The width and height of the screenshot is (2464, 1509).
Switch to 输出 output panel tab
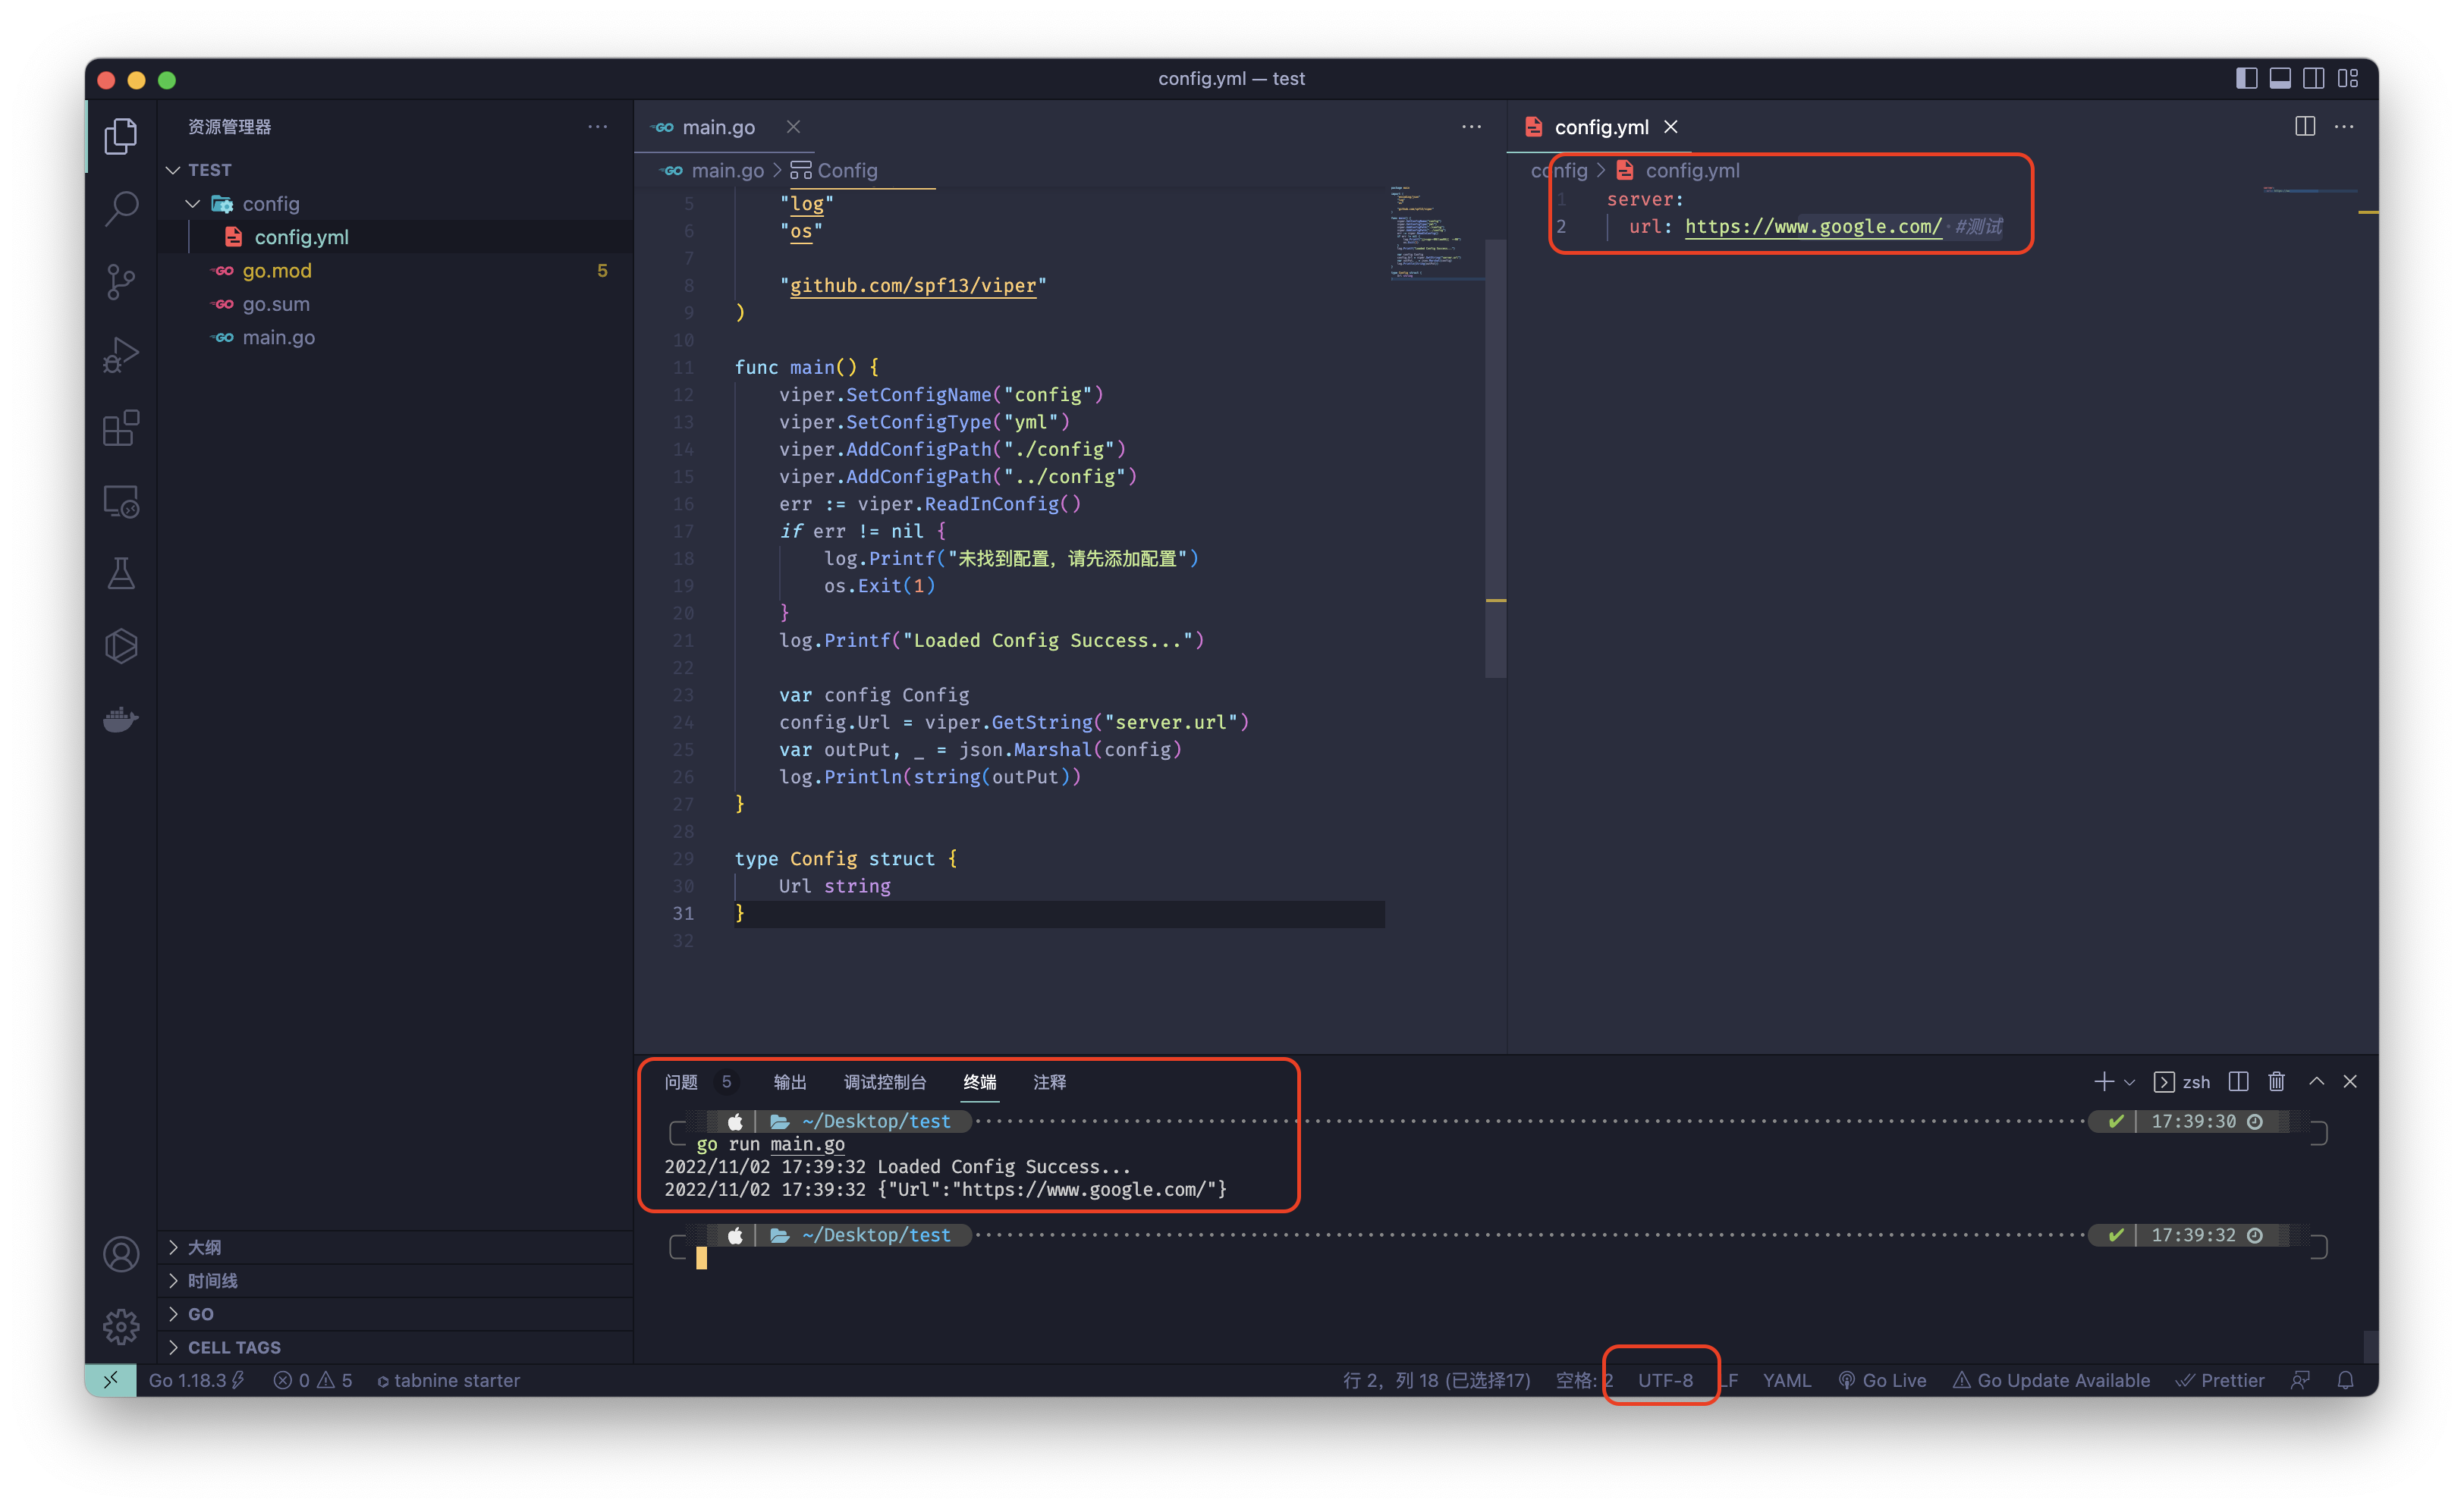(x=790, y=1081)
